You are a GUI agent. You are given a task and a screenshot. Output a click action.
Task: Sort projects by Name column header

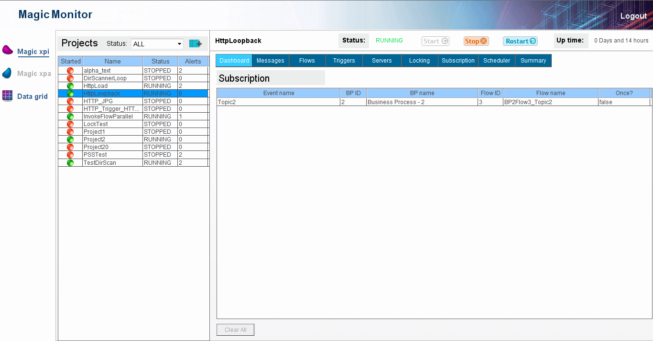[113, 61]
